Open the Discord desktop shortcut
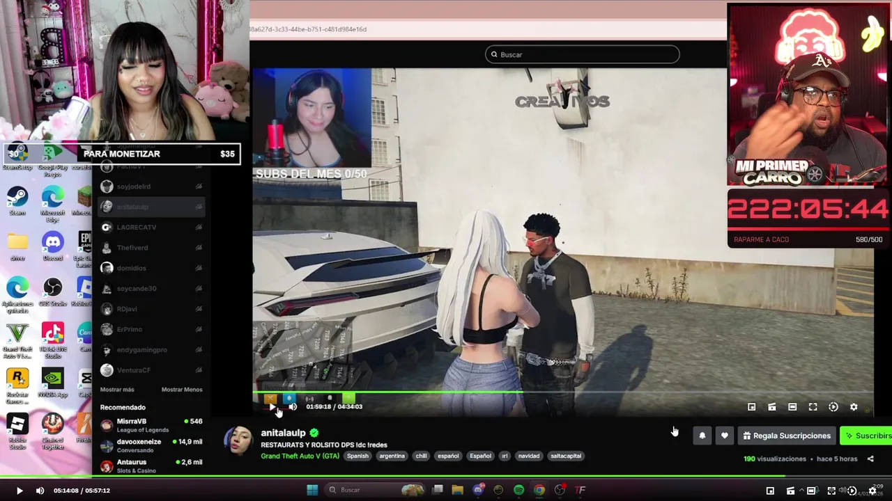Image resolution: width=892 pixels, height=501 pixels. pos(52,247)
